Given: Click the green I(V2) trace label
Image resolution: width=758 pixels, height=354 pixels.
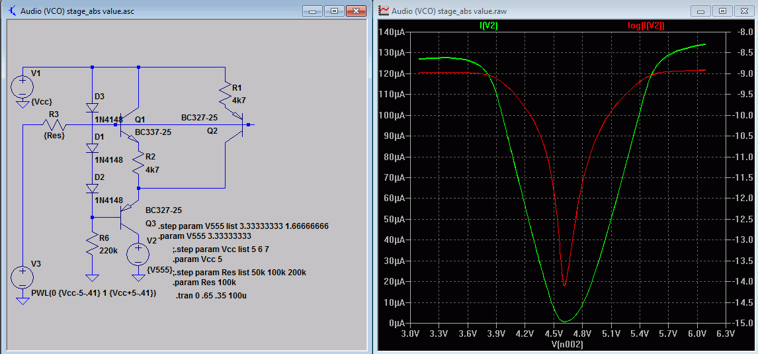Looking at the screenshot, I should (x=488, y=26).
